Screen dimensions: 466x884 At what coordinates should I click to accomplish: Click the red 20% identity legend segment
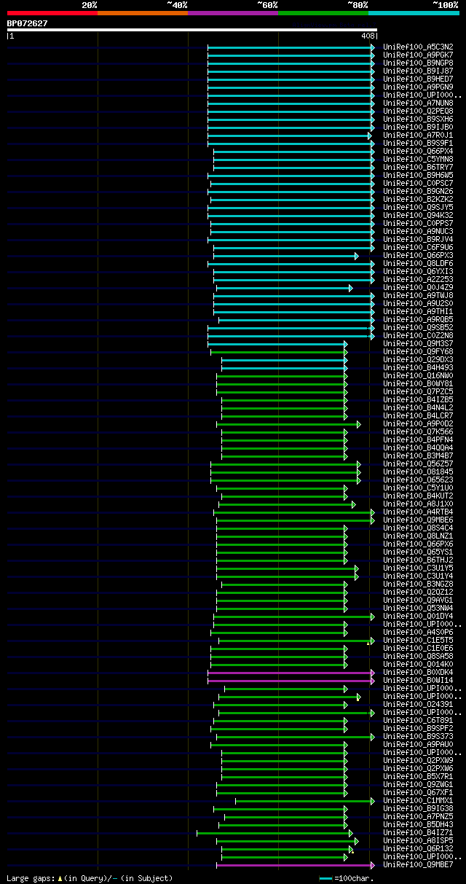(x=52, y=12)
